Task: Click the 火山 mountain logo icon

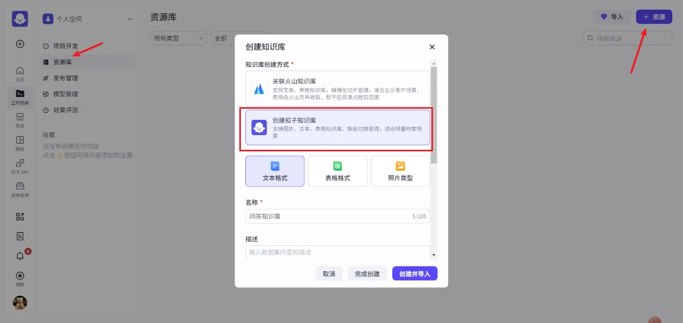Action: click(x=259, y=89)
